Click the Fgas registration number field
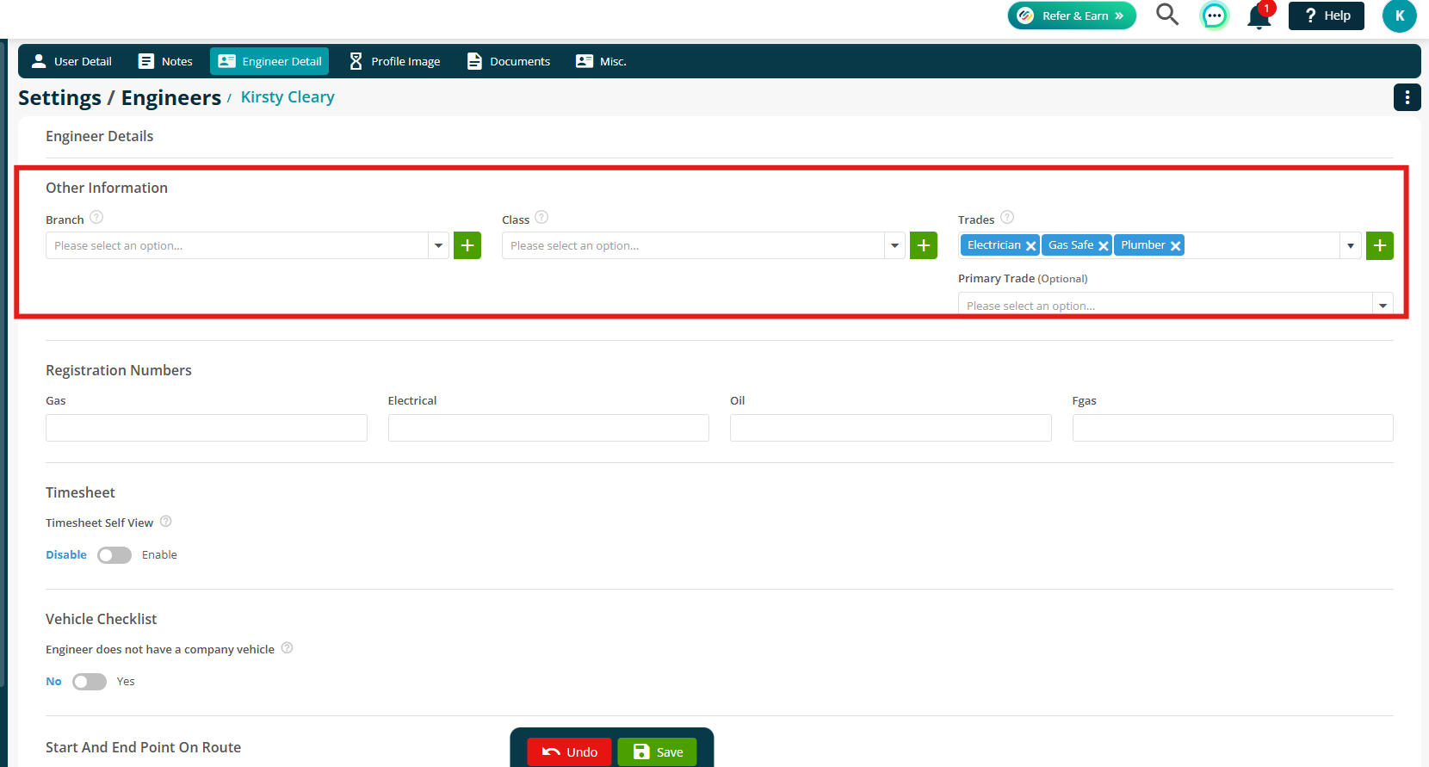Screen dimensions: 1429x767 (x=1233, y=428)
